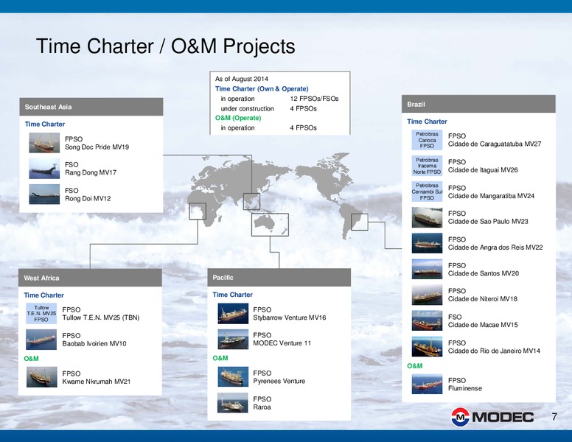Click the Southeast Asia region box on the map
The height and width of the screenshot is (442, 572).
251,201
